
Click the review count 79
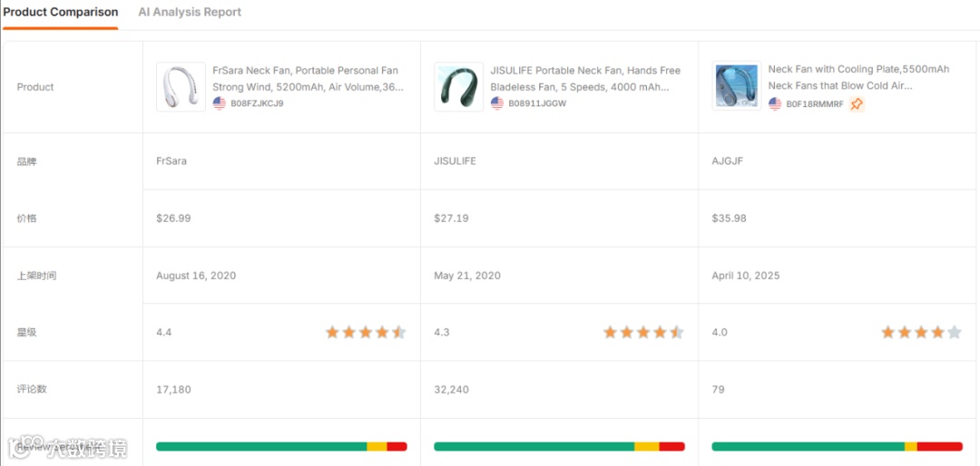pyautogui.click(x=718, y=390)
